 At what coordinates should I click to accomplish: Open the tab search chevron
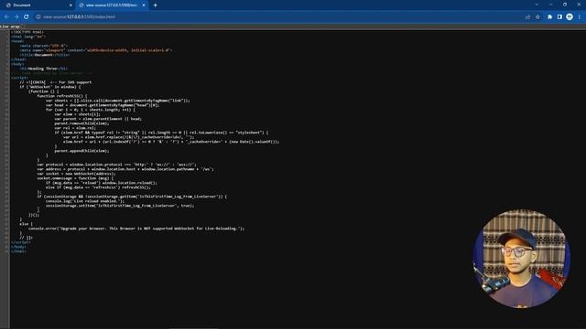click(x=537, y=5)
